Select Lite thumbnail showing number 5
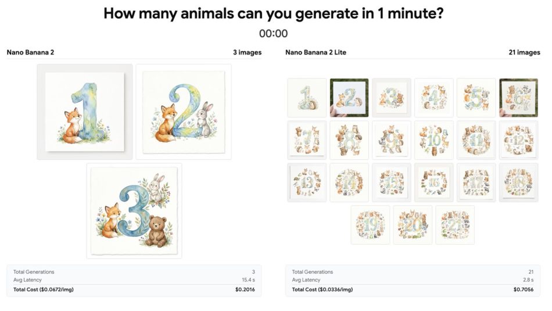 (x=476, y=98)
